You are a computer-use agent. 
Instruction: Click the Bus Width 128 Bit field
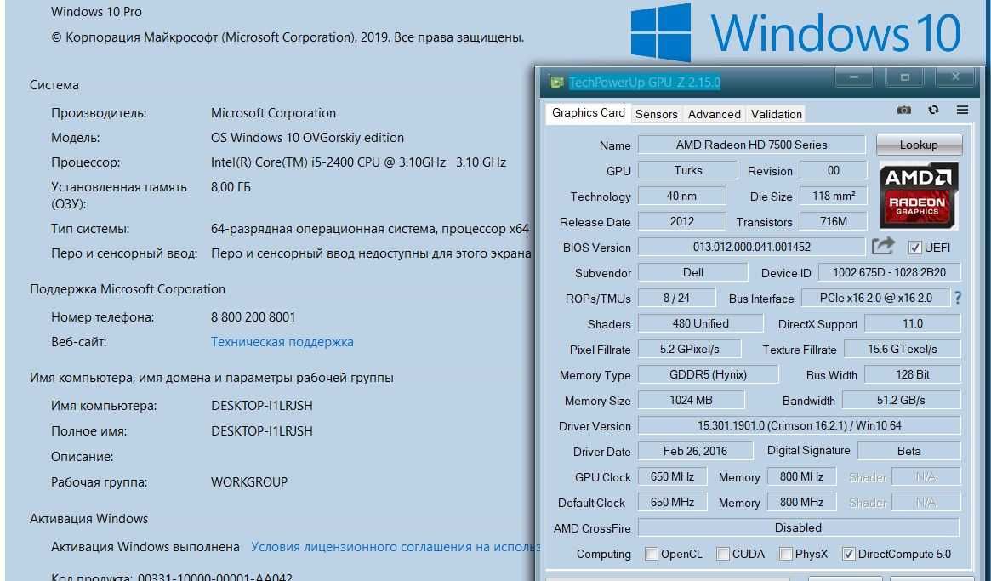pyautogui.click(x=913, y=374)
